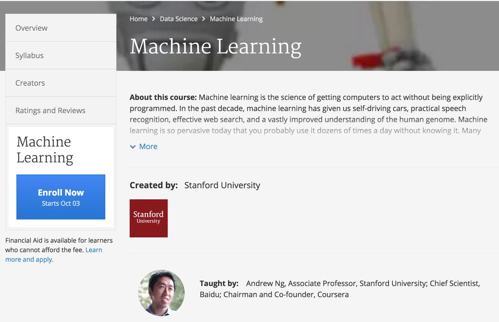
Task: Click the 'About this course:' heading text
Action: point(163,97)
